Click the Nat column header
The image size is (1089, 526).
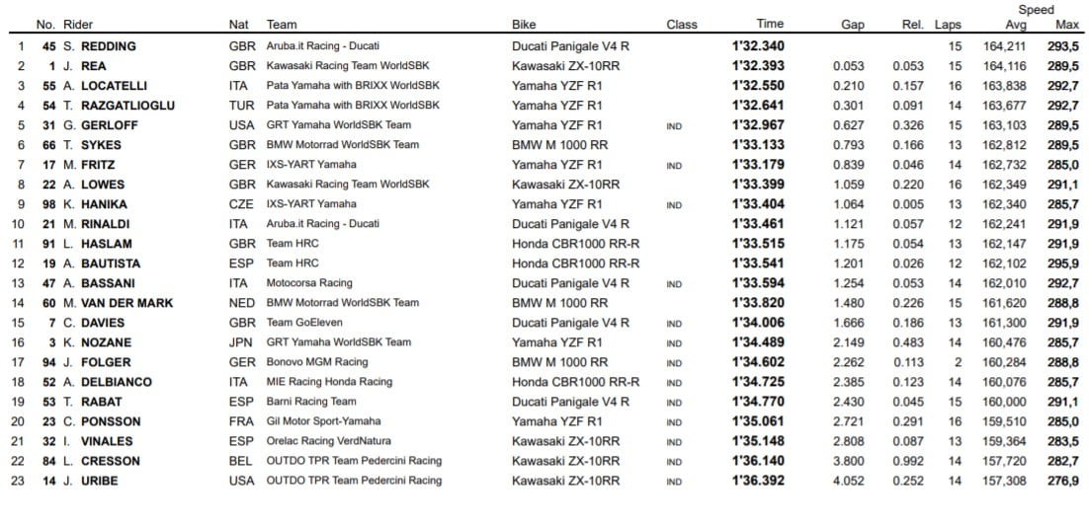[238, 25]
